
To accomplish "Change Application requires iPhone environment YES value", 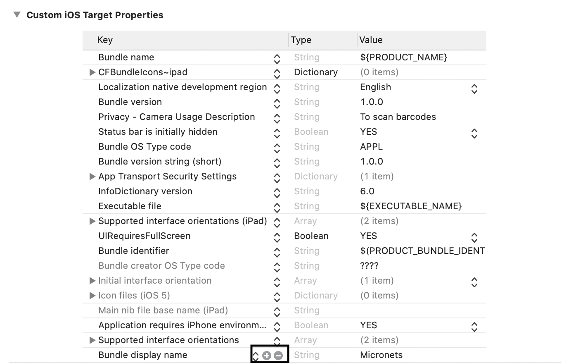I will coord(474,327).
